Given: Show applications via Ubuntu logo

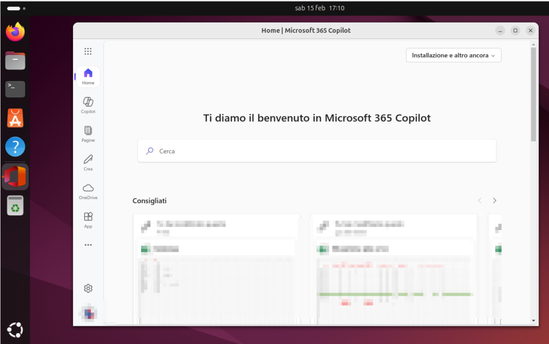Looking at the screenshot, I should point(15,330).
